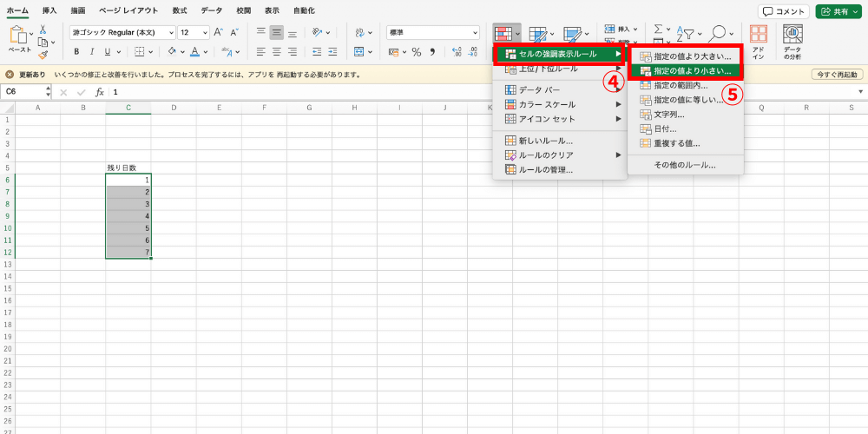Apply percent style format
This screenshot has width=868, height=434.
(417, 52)
